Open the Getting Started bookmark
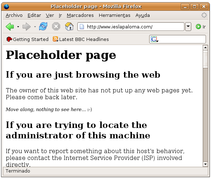This screenshot has height=179, width=211. tap(27, 39)
